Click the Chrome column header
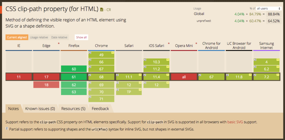The image size is (285, 140). click(101, 46)
